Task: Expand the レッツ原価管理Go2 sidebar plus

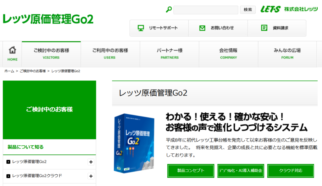Action: tap(91, 162)
